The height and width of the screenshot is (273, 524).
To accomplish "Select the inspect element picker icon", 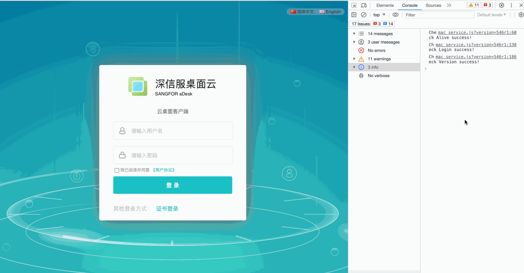I will (x=354, y=5).
